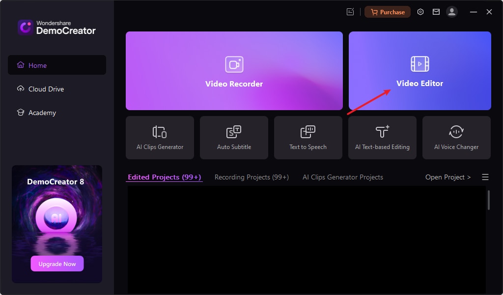Open the AI Voice Changer tool
503x295 pixels.
pos(456,138)
